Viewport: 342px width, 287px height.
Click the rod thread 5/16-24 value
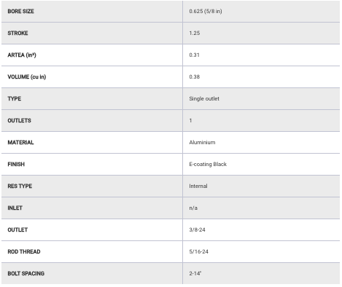[198, 251]
